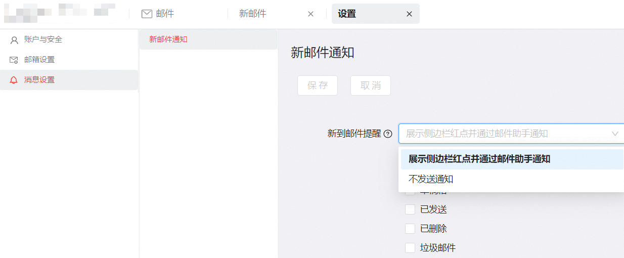Screen dimensions: 624x258
Task: Check the 已删除 checkbox
Action: (x=410, y=229)
